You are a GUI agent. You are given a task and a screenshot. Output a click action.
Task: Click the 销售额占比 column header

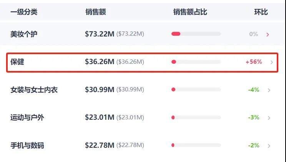coord(190,12)
